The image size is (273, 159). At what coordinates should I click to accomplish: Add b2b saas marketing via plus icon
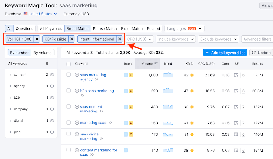pos(77,91)
